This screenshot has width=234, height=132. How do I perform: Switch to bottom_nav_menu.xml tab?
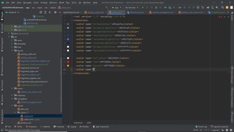click(192, 12)
